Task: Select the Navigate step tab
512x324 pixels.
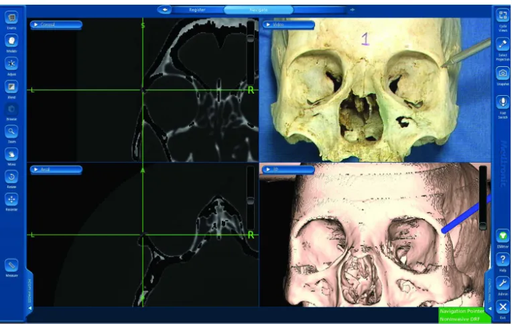Action: 258,10
